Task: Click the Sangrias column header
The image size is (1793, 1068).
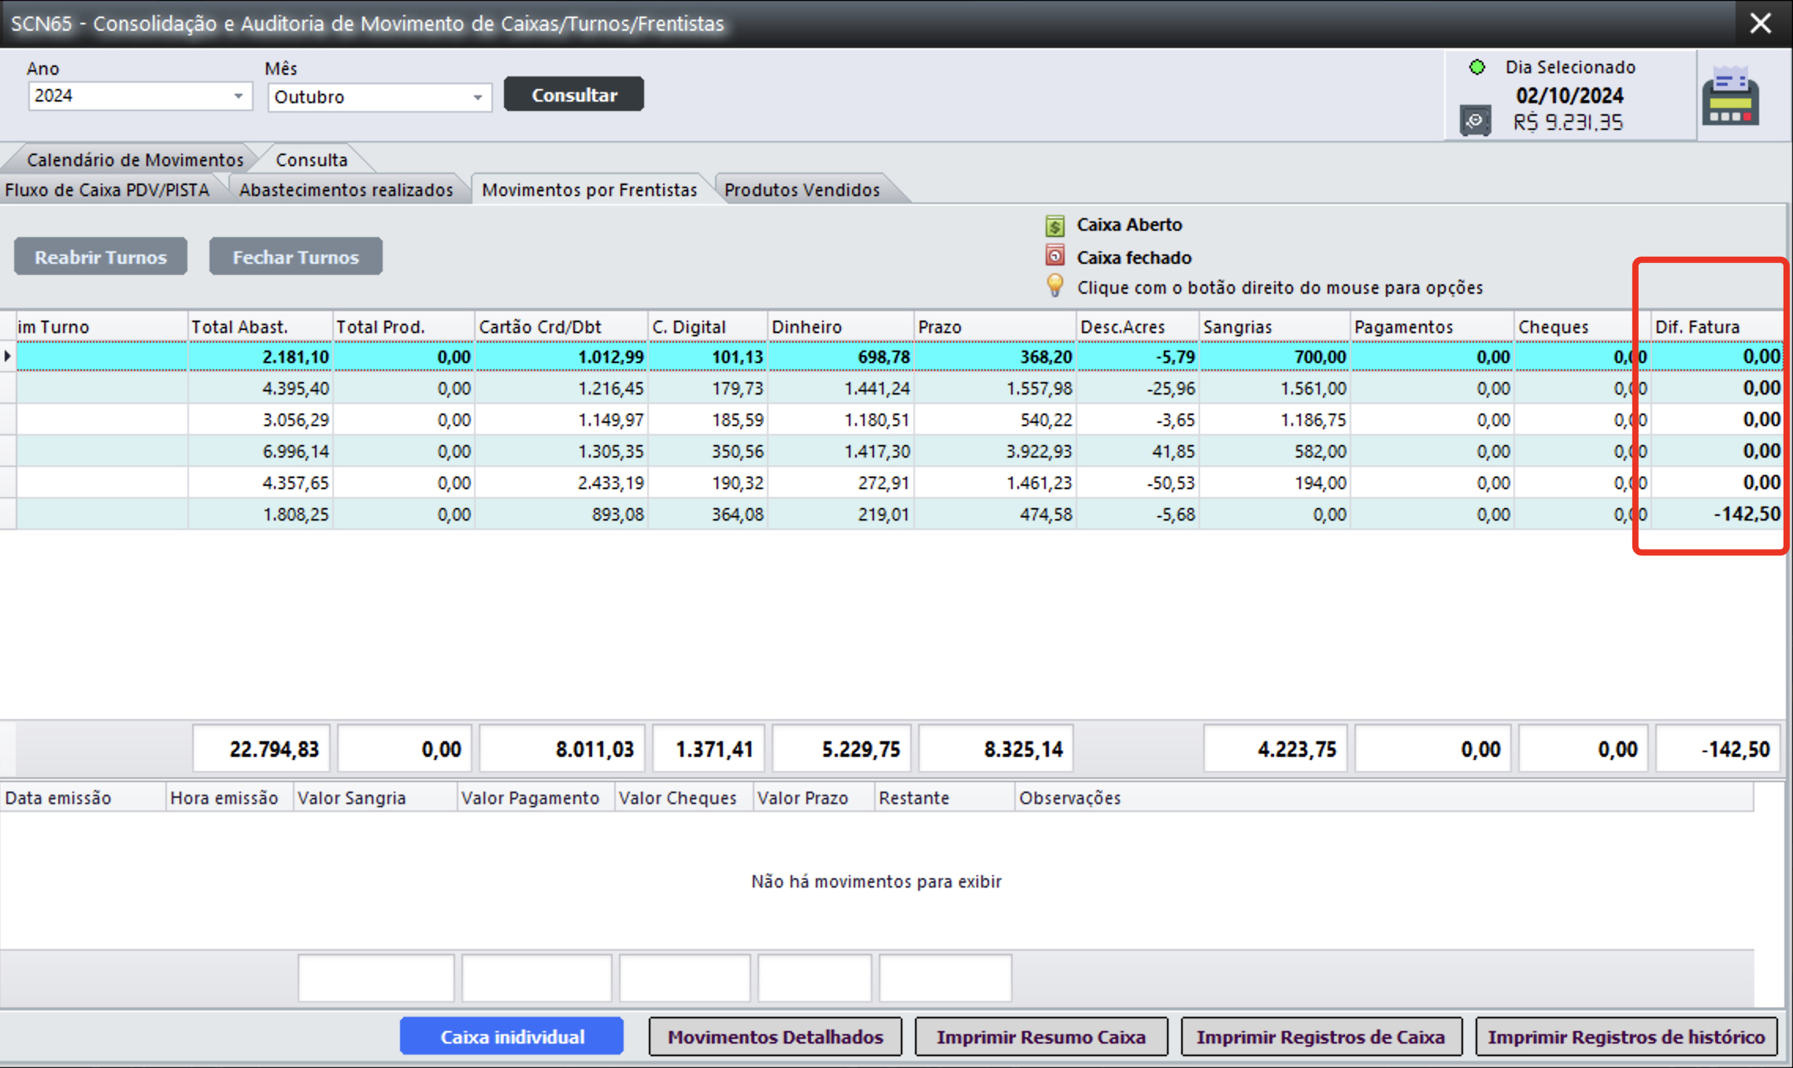Action: pos(1275,326)
